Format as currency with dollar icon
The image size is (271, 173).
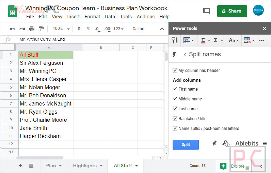point(79,29)
